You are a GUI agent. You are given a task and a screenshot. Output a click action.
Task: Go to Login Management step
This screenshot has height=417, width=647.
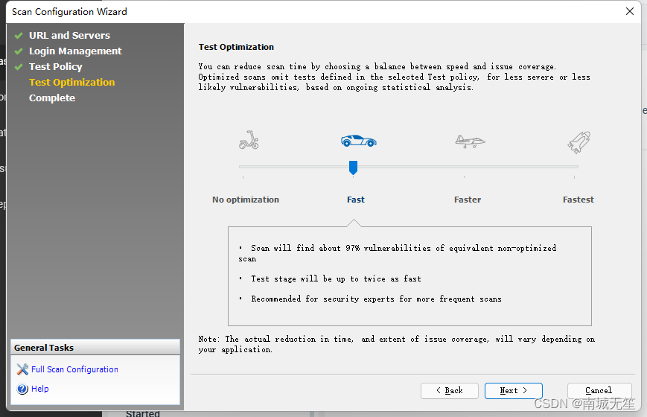point(75,51)
